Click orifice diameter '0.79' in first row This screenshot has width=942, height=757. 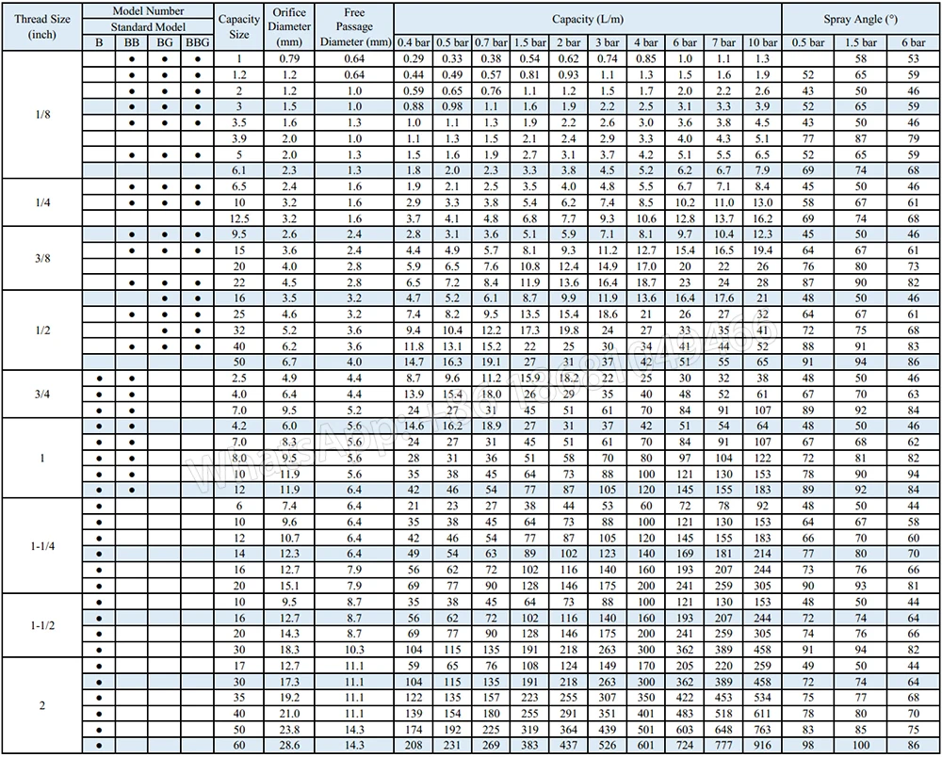(289, 58)
